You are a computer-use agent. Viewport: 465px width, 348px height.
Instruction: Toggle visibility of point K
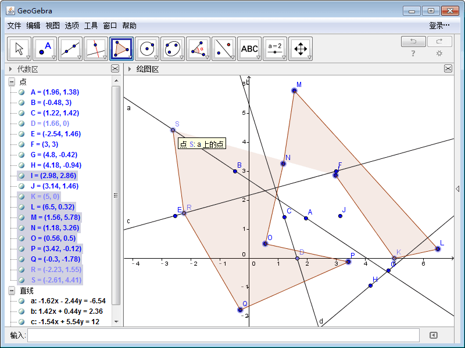[x=22, y=197]
